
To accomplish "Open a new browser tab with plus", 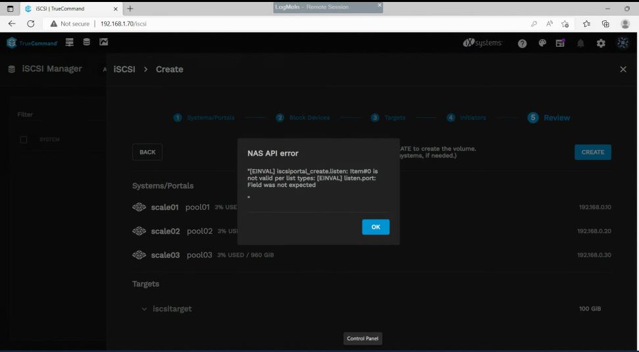I will (x=130, y=9).
